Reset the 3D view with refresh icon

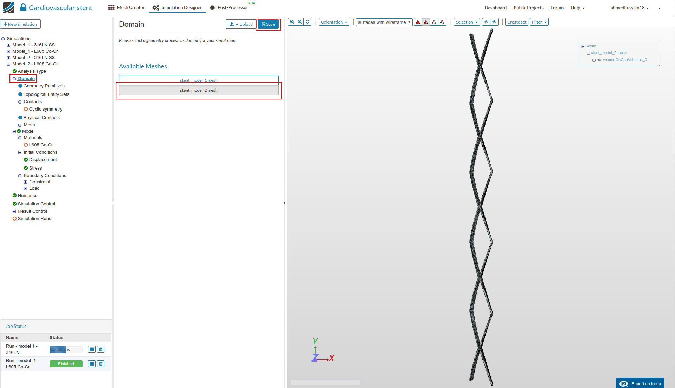308,22
